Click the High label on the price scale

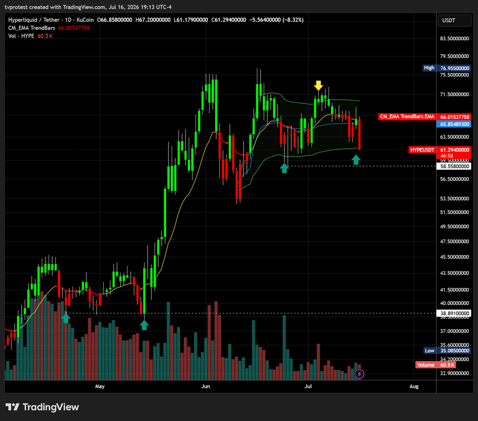tap(429, 68)
